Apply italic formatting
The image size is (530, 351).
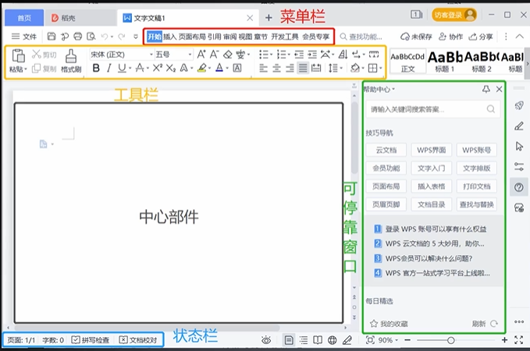point(108,68)
